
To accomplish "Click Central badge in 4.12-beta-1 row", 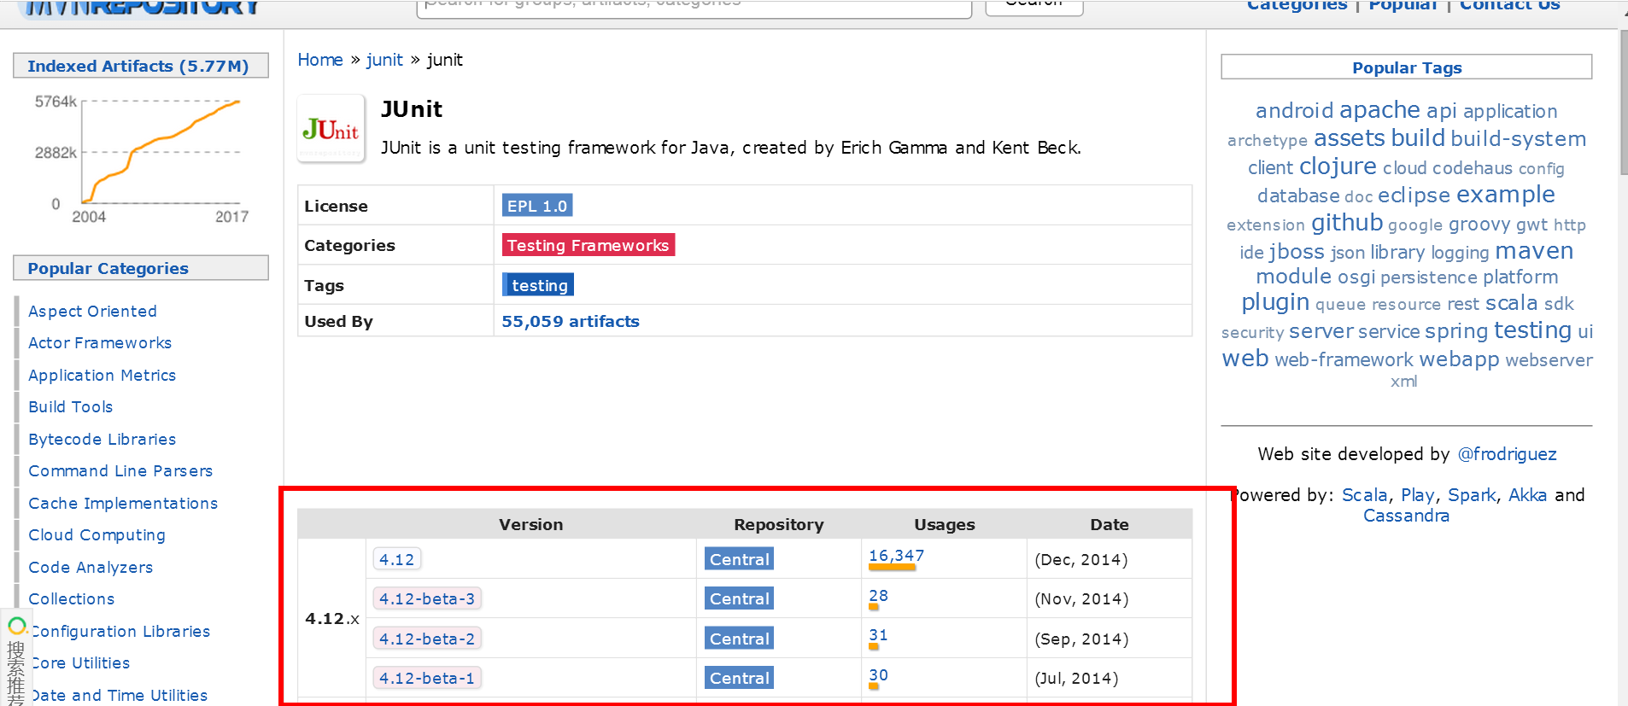I will click(x=740, y=678).
